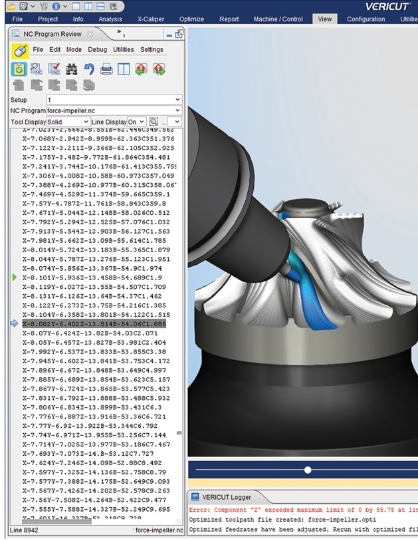Toggle the zoom-to-selection icon beside Line Display

click(x=154, y=122)
